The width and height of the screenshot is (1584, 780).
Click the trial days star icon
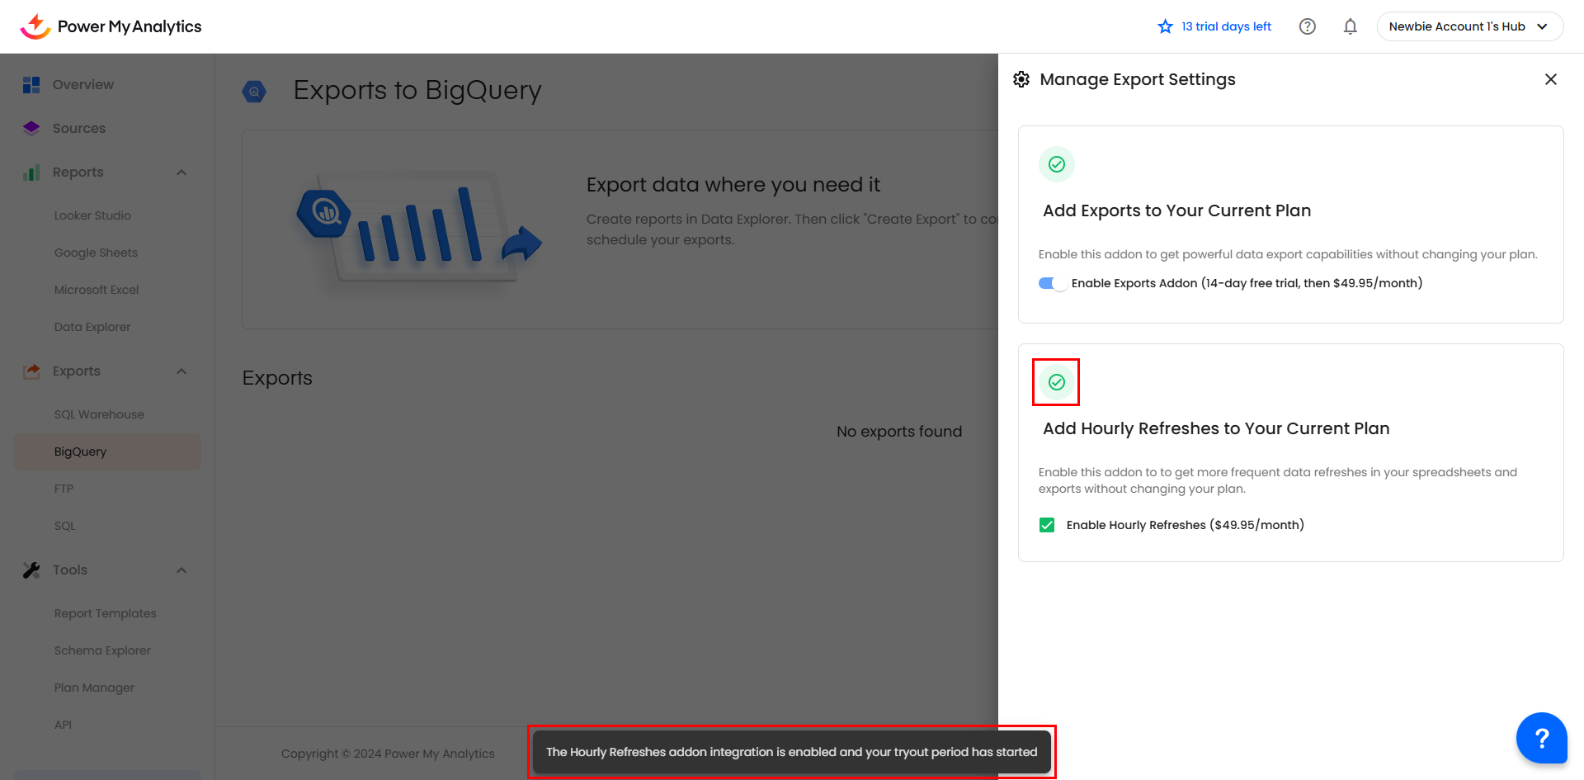[1165, 26]
